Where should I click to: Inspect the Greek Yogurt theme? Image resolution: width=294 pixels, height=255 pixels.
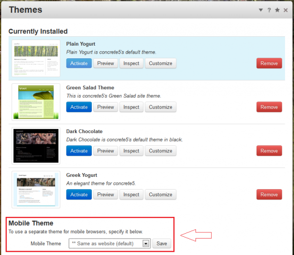click(x=131, y=194)
